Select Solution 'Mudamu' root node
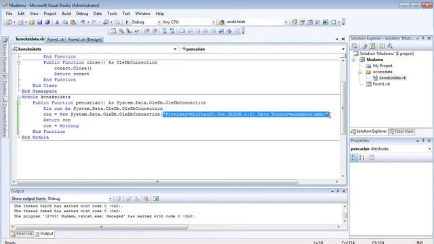This screenshot has width=434, height=244. [x=387, y=54]
